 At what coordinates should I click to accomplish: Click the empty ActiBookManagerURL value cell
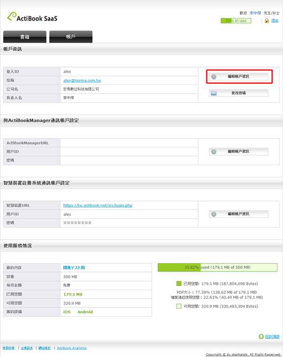pyautogui.click(x=129, y=143)
